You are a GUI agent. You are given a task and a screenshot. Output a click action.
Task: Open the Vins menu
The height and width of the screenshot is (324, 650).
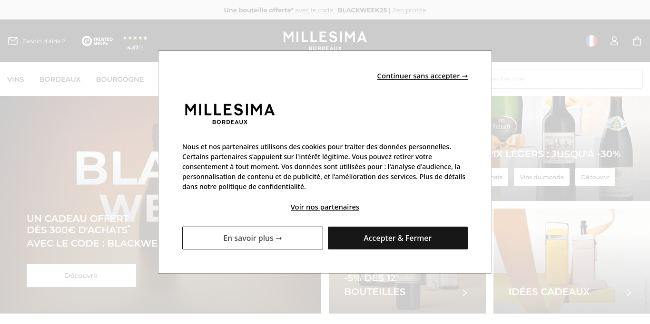click(x=16, y=79)
